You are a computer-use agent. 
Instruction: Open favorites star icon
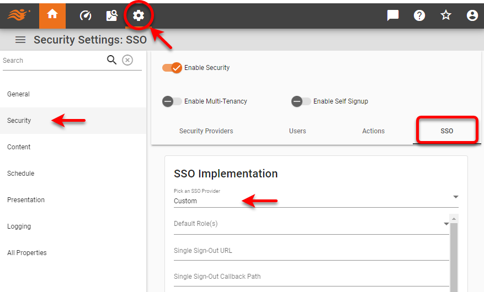pos(446,15)
